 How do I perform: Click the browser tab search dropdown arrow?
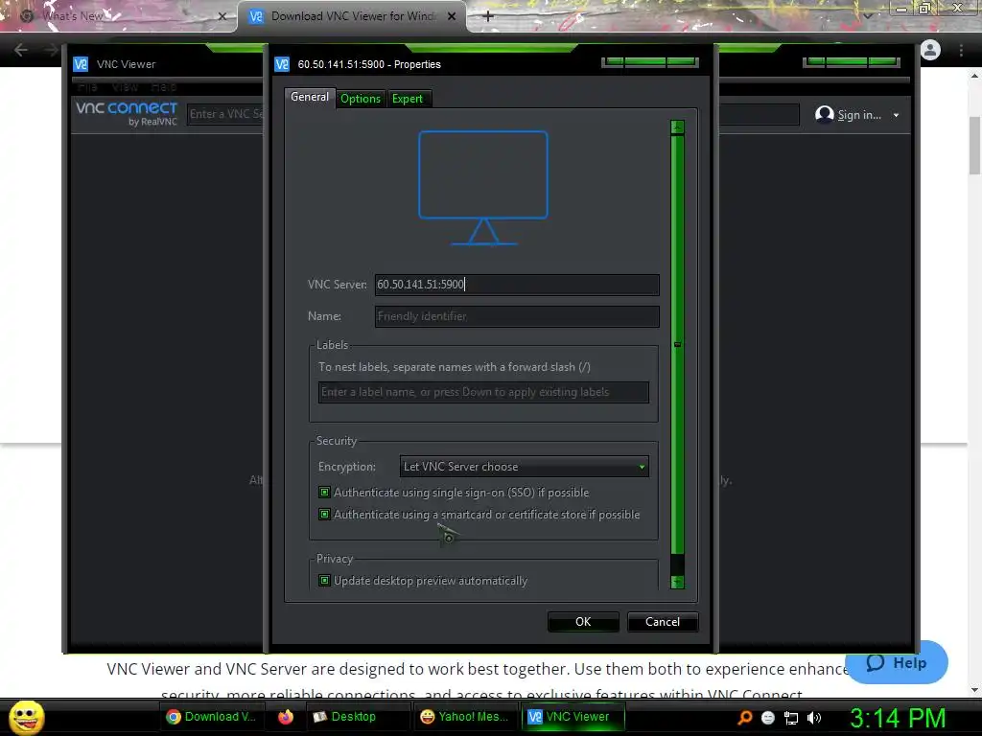(x=868, y=15)
